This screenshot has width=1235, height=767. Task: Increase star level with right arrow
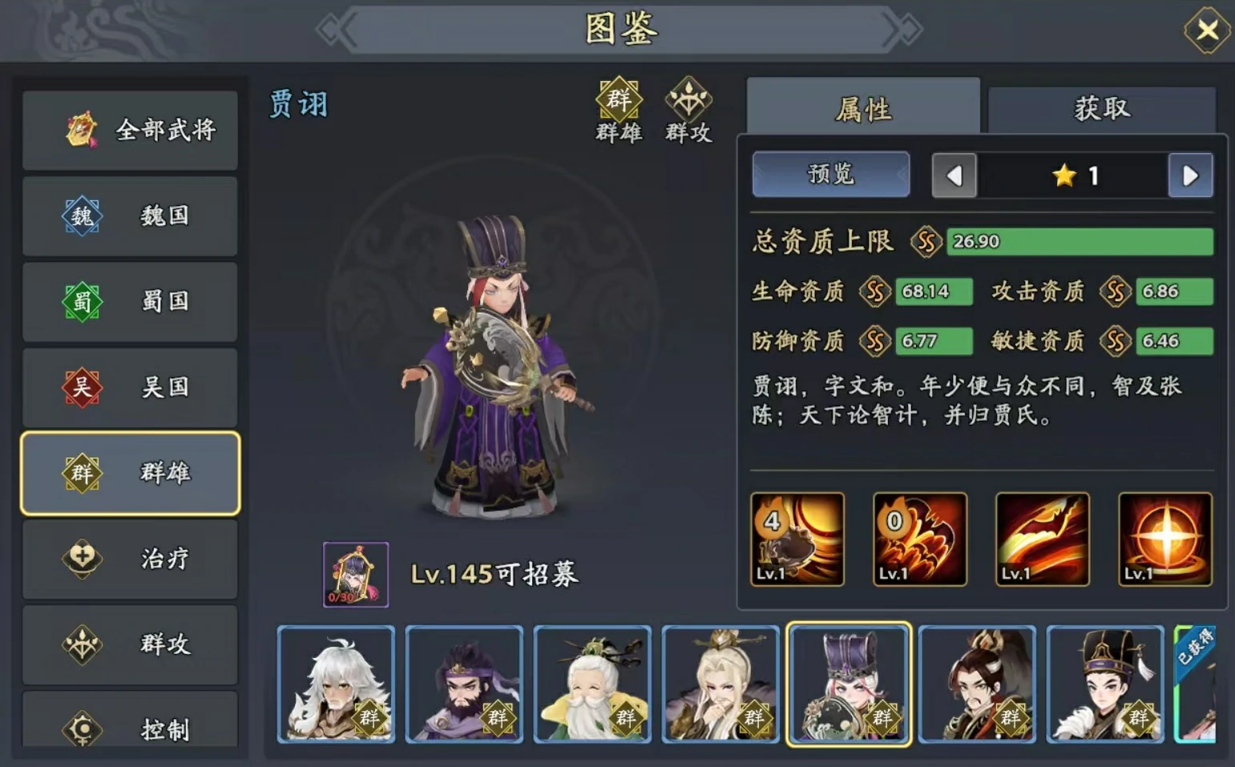click(1190, 176)
